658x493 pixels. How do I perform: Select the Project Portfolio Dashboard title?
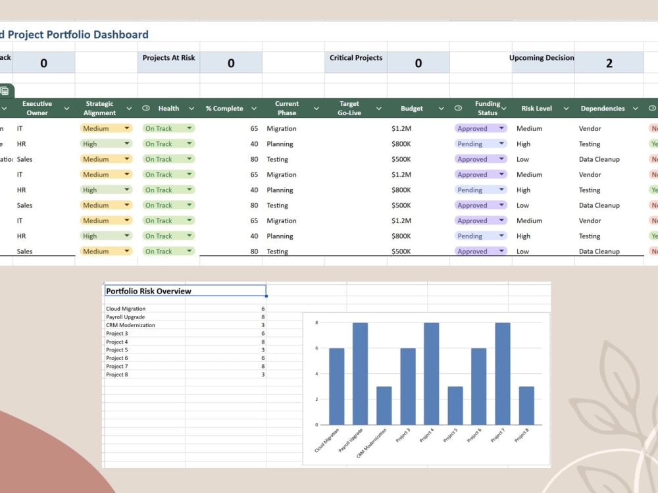pyautogui.click(x=74, y=34)
